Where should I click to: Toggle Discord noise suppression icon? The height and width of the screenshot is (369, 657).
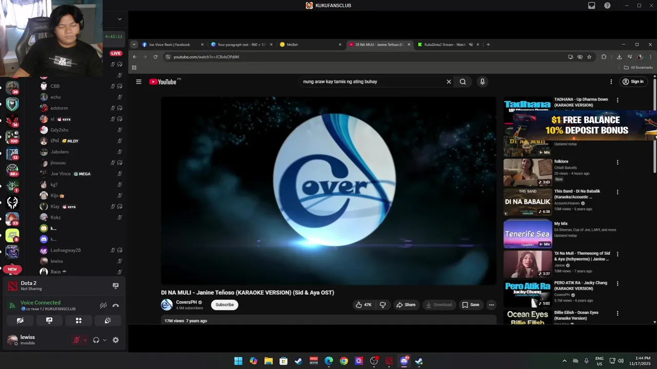[x=103, y=305]
